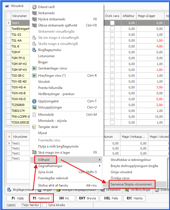Select the Test1 row indicator arrow
170x210 pixels.
pyautogui.click(x=8, y=23)
